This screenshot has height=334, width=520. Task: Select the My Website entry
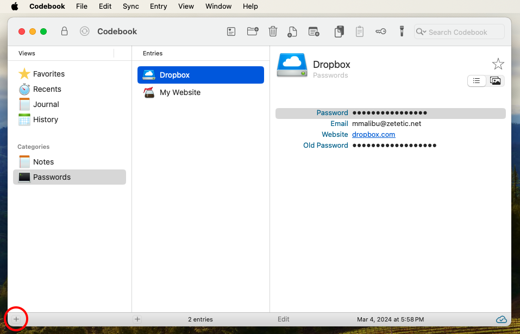pyautogui.click(x=201, y=92)
